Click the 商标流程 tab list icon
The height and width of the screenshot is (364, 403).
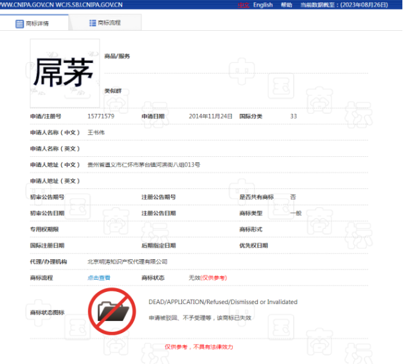(x=93, y=23)
